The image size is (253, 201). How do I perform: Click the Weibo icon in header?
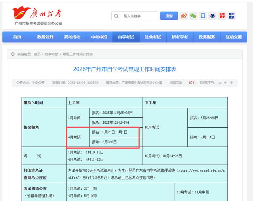click(x=184, y=16)
